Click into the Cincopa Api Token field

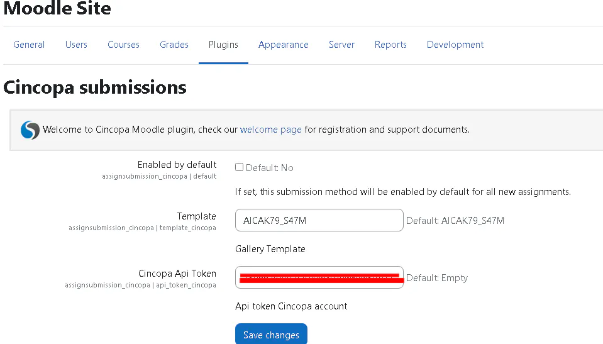319,277
